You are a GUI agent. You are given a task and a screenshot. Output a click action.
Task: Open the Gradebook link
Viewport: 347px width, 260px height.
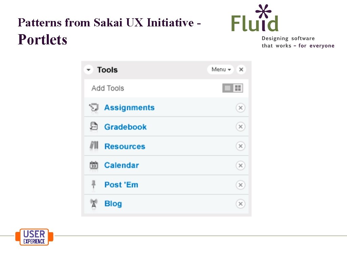125,127
